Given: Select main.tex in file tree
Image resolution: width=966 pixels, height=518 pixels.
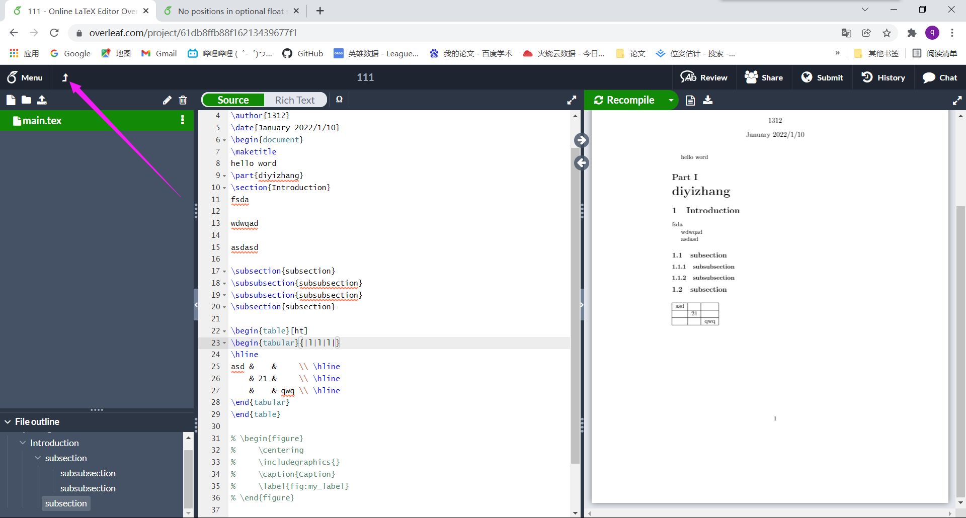Looking at the screenshot, I should coord(97,120).
